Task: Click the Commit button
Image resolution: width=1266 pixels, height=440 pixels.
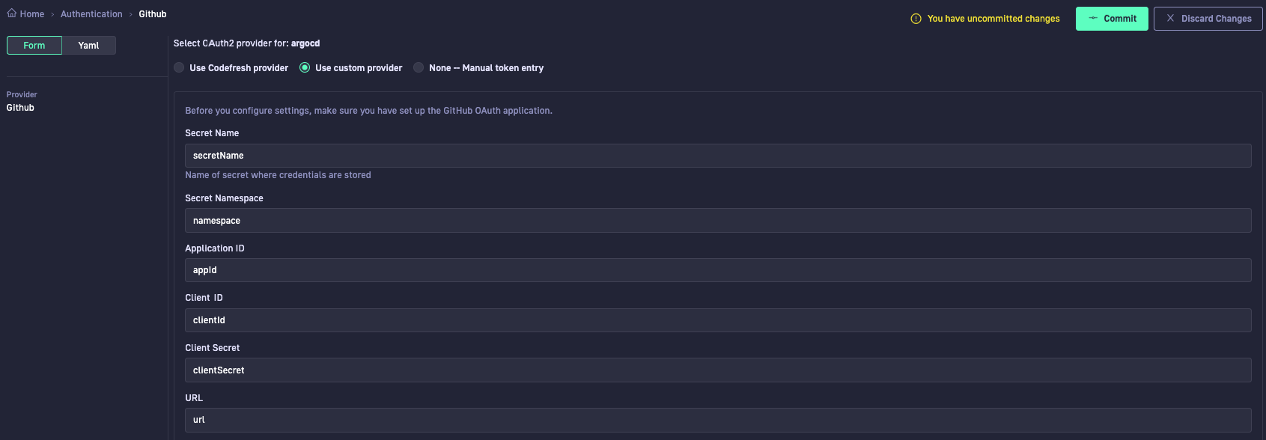Action: click(x=1112, y=19)
